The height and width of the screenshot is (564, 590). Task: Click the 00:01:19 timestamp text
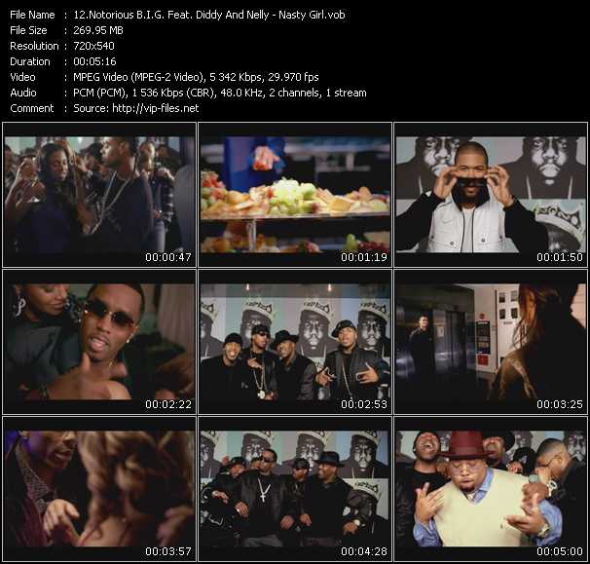(x=364, y=257)
